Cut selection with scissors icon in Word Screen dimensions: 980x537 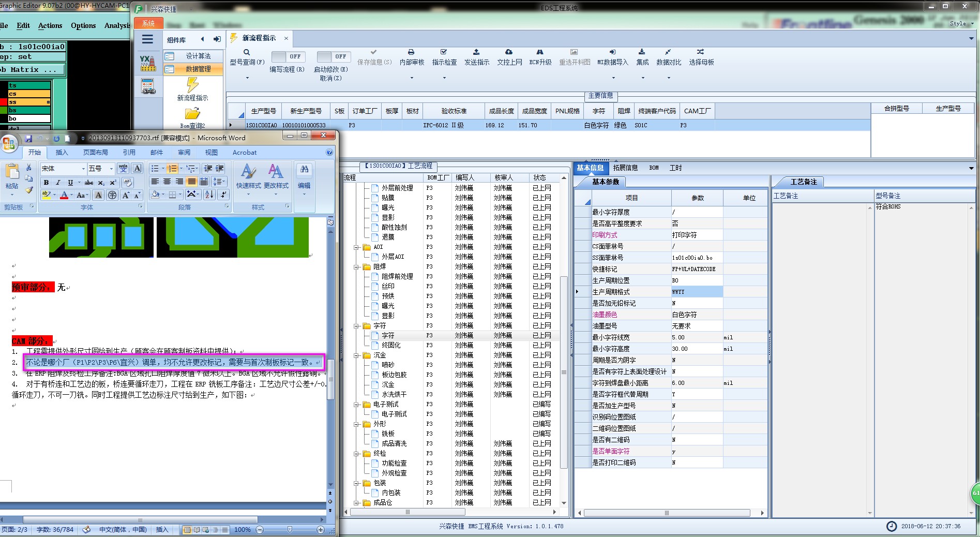tap(29, 168)
